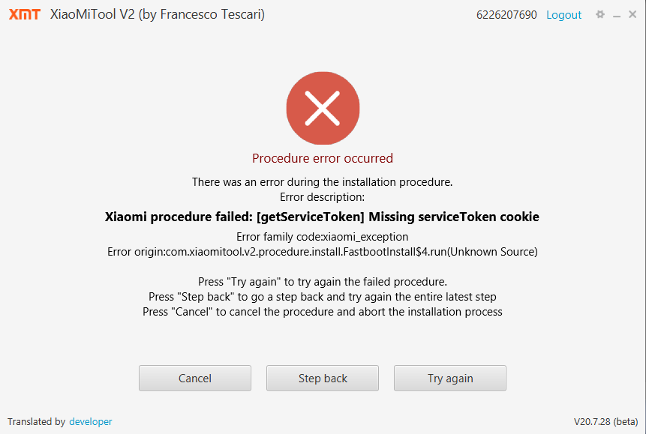The width and height of the screenshot is (646, 434).
Task: Open the developer translator link
Action: (90, 422)
